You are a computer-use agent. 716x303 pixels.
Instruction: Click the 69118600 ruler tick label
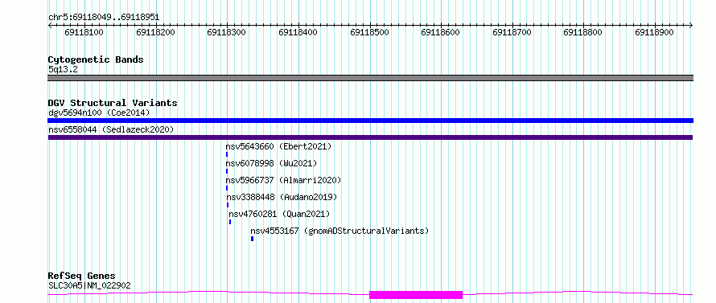tap(441, 32)
